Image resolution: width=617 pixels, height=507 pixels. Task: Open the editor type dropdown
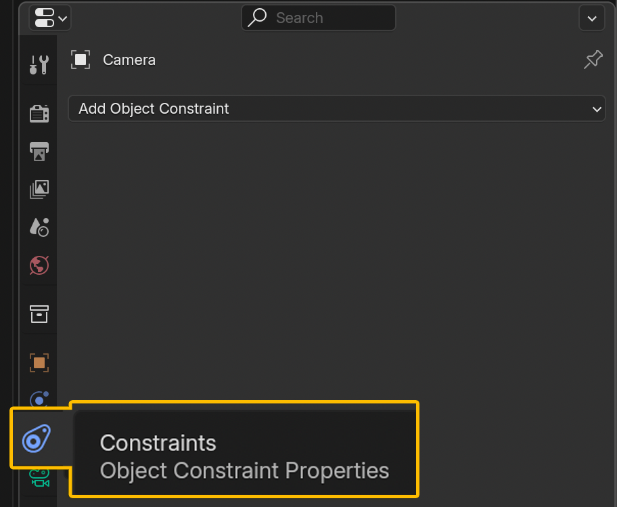point(50,18)
